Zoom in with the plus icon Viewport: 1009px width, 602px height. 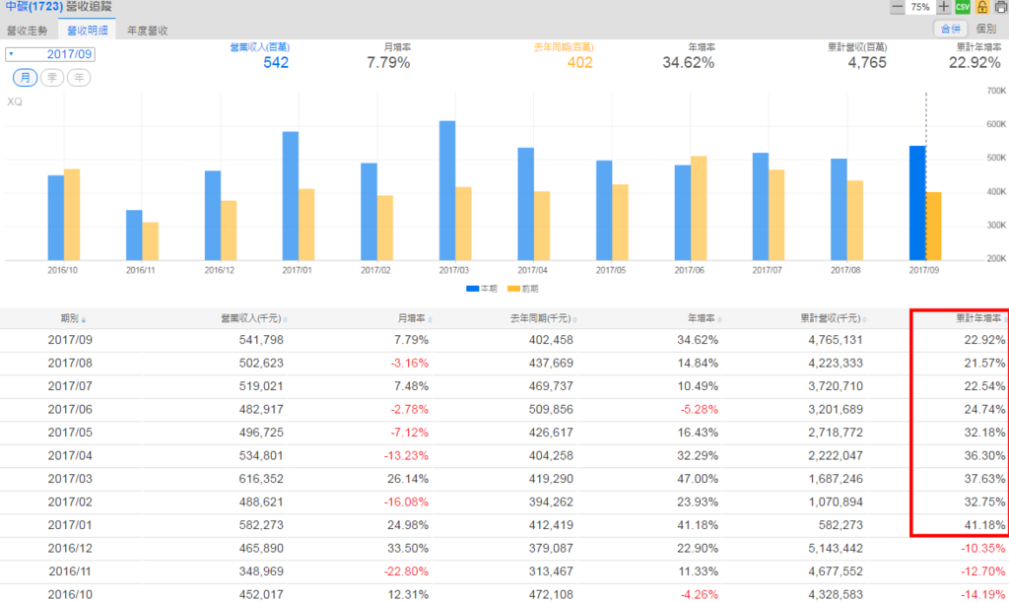click(943, 7)
